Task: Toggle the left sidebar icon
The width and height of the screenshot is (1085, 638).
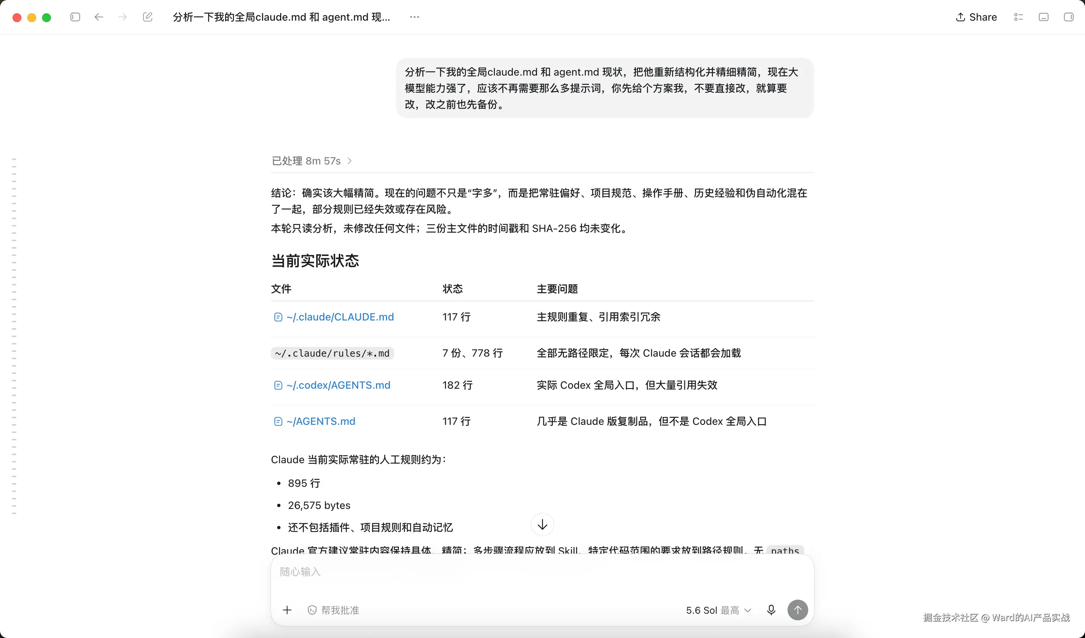Action: 75,17
